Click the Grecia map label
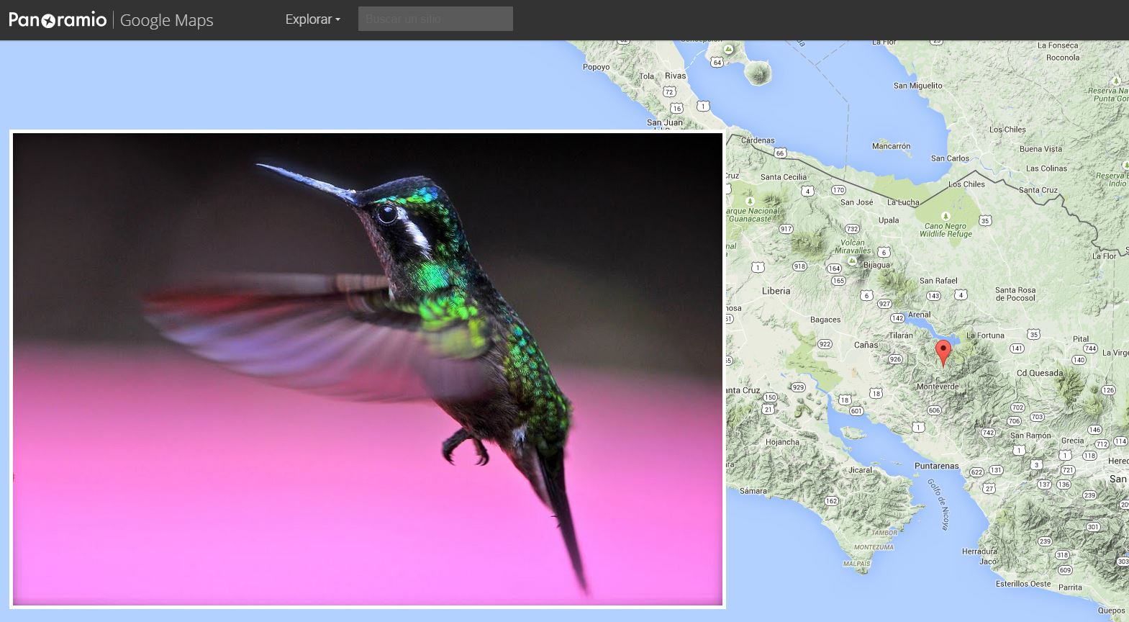 (1072, 441)
